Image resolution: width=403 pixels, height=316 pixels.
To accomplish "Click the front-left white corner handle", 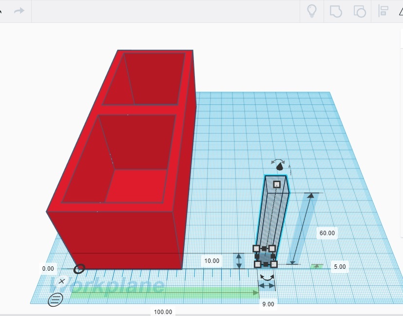I will tap(257, 264).
